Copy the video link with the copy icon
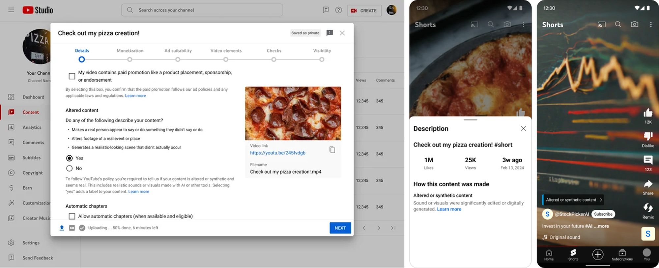This screenshot has height=268, width=659. click(x=332, y=150)
